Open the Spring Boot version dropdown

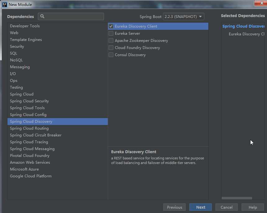click(183, 17)
